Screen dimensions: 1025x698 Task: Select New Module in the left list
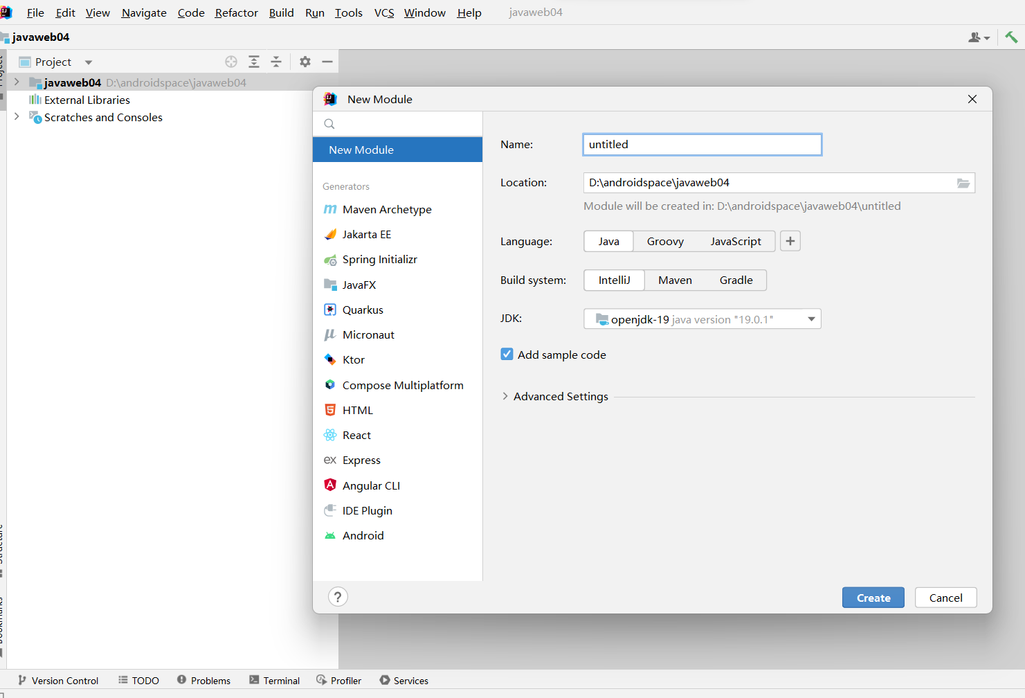(x=397, y=150)
